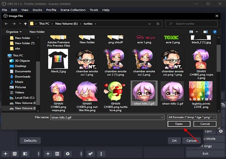
Task: Open the Scene Collection menu
Action: [73, 10]
